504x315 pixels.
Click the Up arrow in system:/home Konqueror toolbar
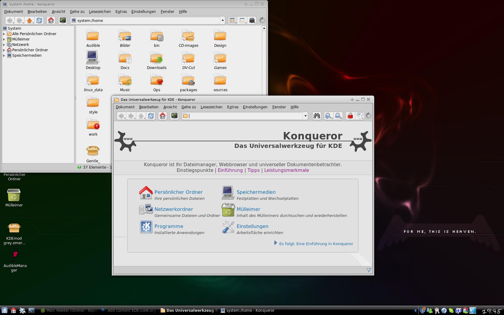pos(29,20)
